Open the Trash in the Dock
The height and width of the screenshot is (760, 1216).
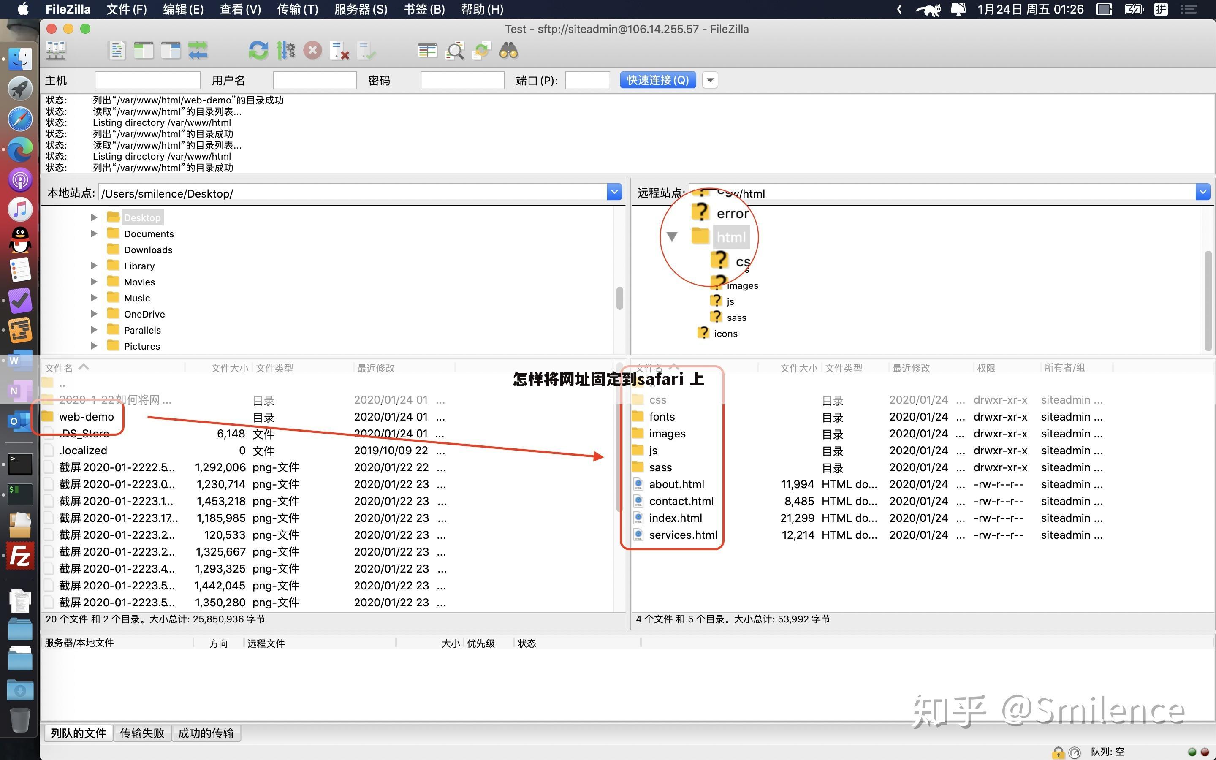click(x=20, y=720)
